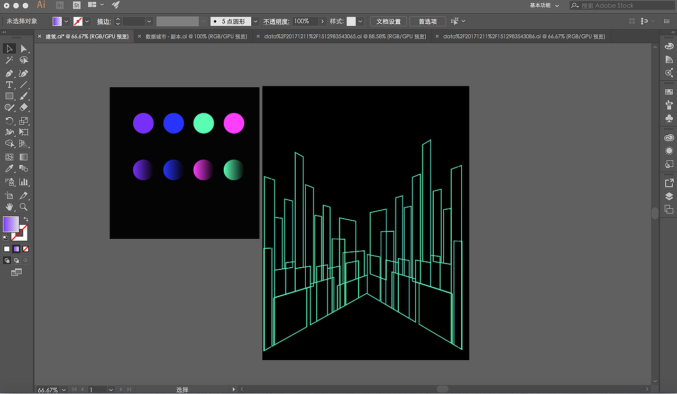Set paint mode to None

(x=25, y=249)
